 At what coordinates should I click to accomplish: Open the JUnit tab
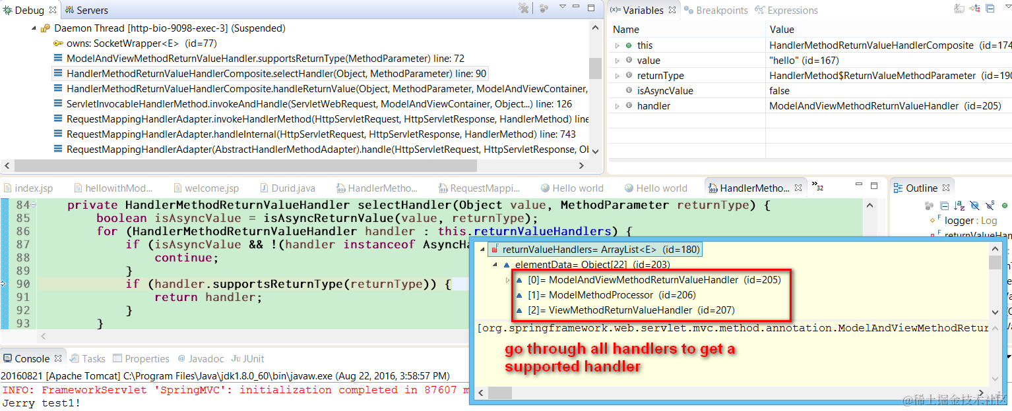[x=248, y=359]
